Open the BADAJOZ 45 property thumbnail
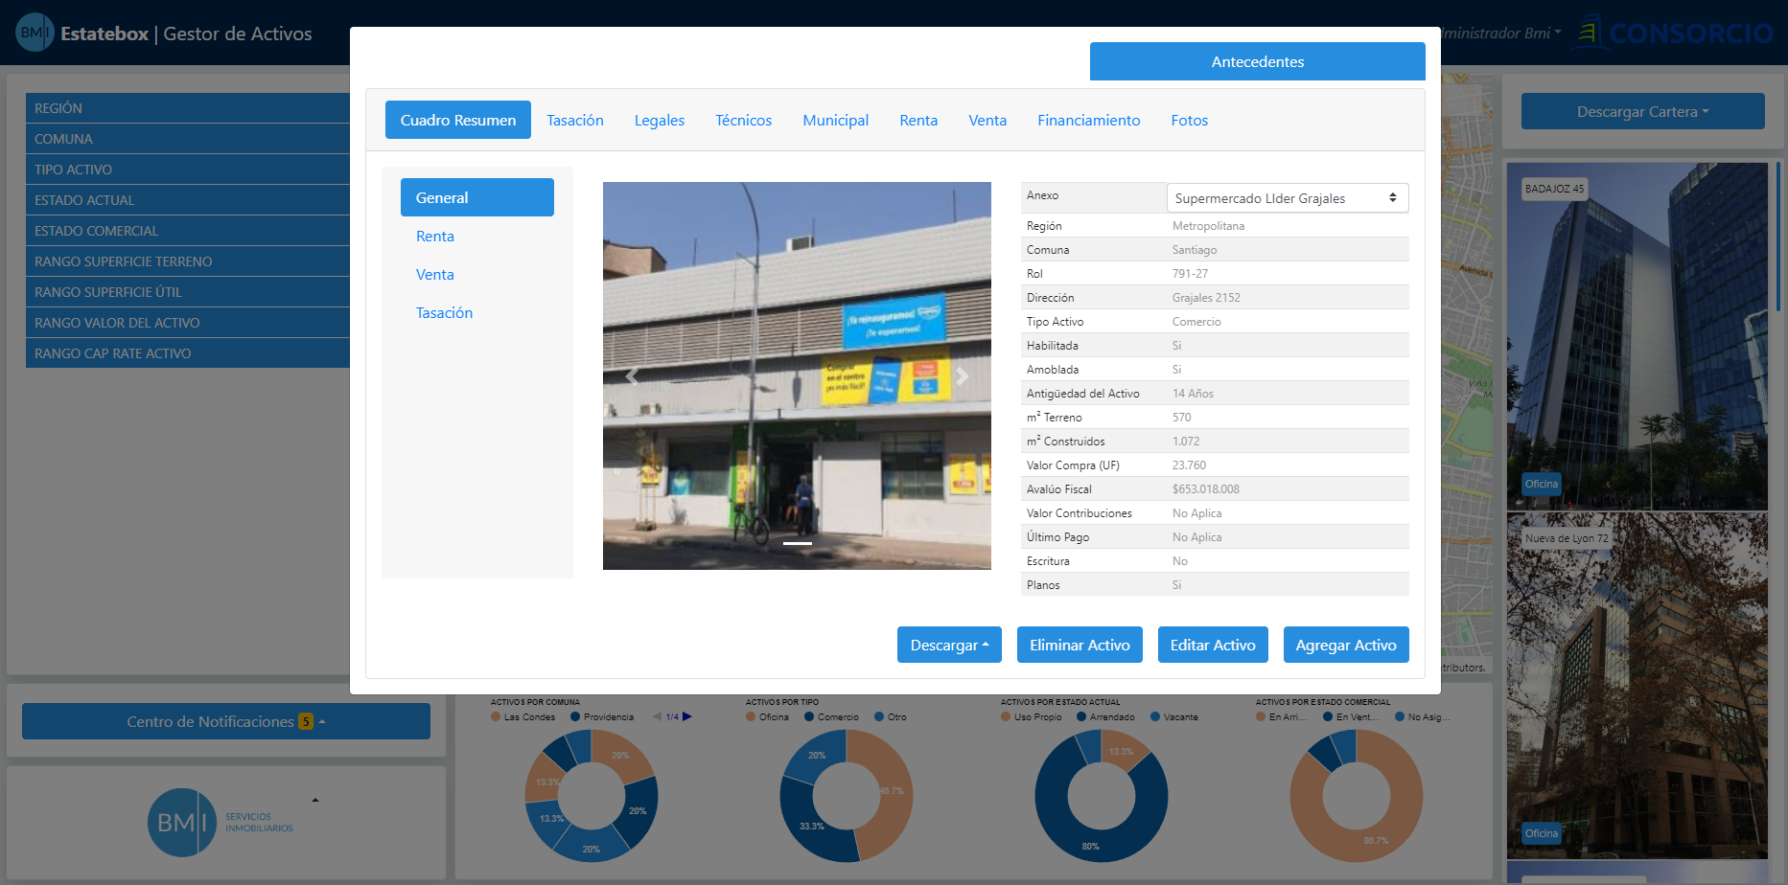 1637,335
